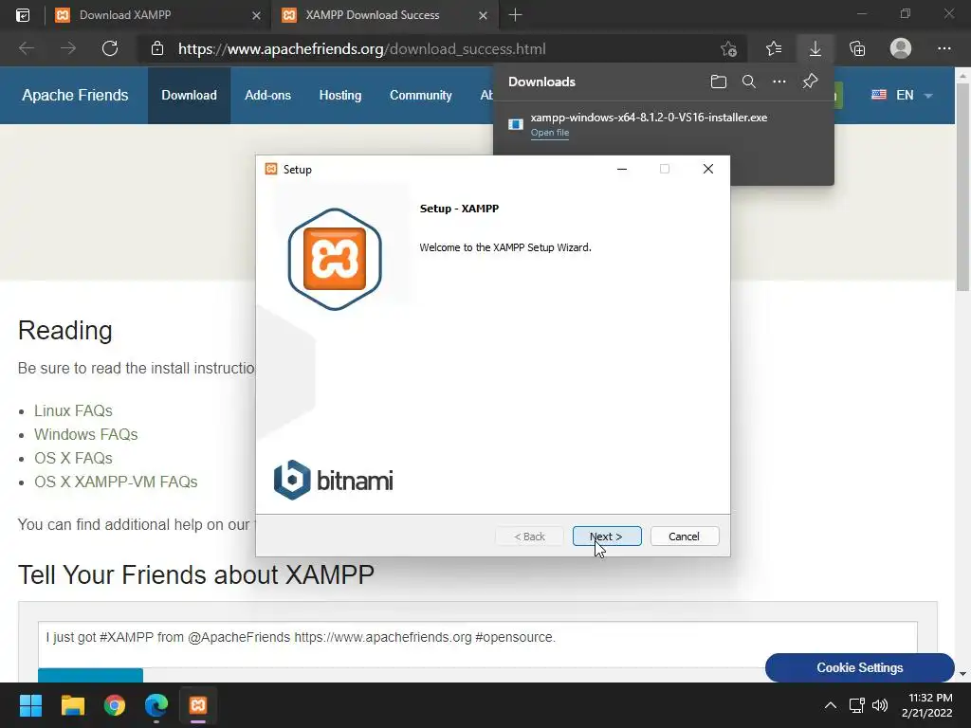Switch to the Download XAMPP tab
971x728 pixels.
pyautogui.click(x=125, y=15)
